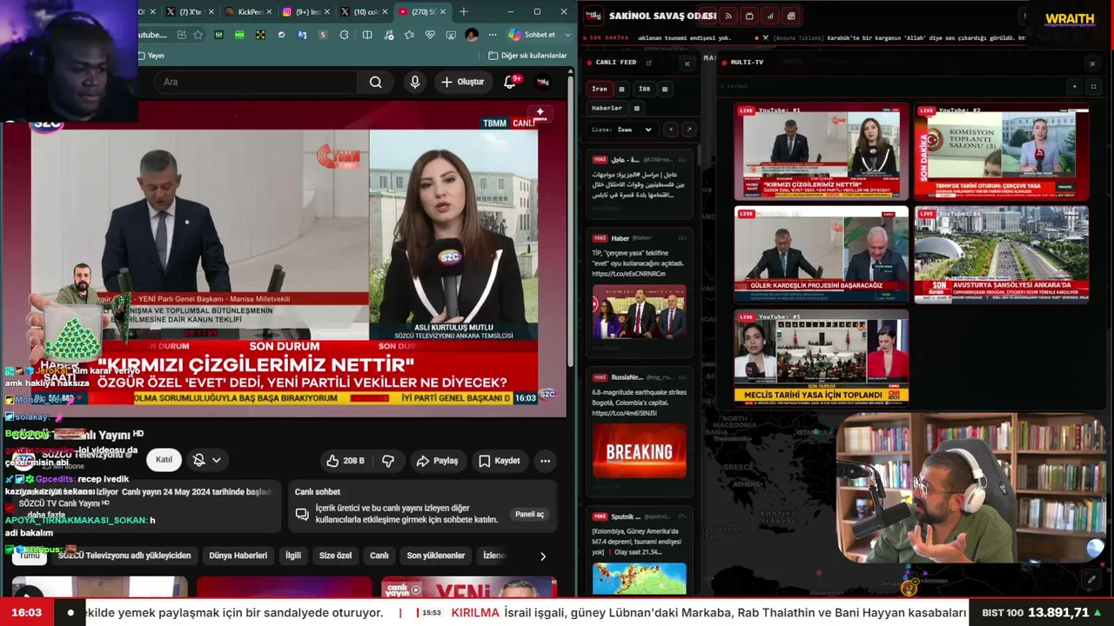Viewport: 1114px width, 626px height.
Task: Open YouTube notifications bell
Action: click(x=510, y=82)
